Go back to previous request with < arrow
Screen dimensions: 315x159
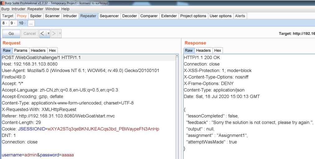point(42,34)
